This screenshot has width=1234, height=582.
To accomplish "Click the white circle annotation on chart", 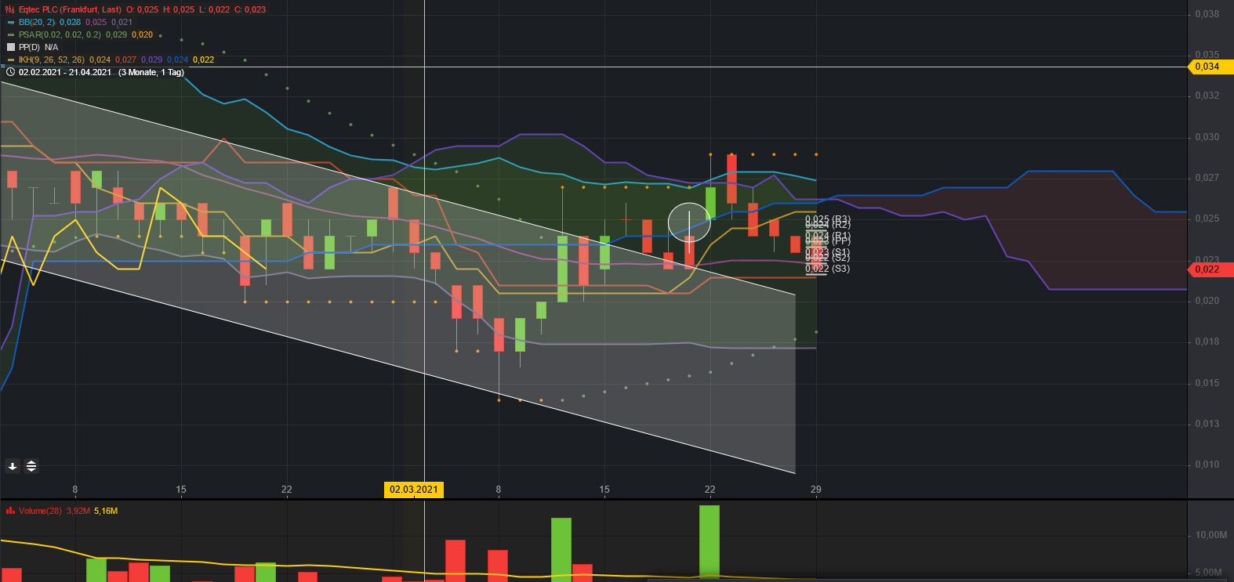I will pos(689,222).
